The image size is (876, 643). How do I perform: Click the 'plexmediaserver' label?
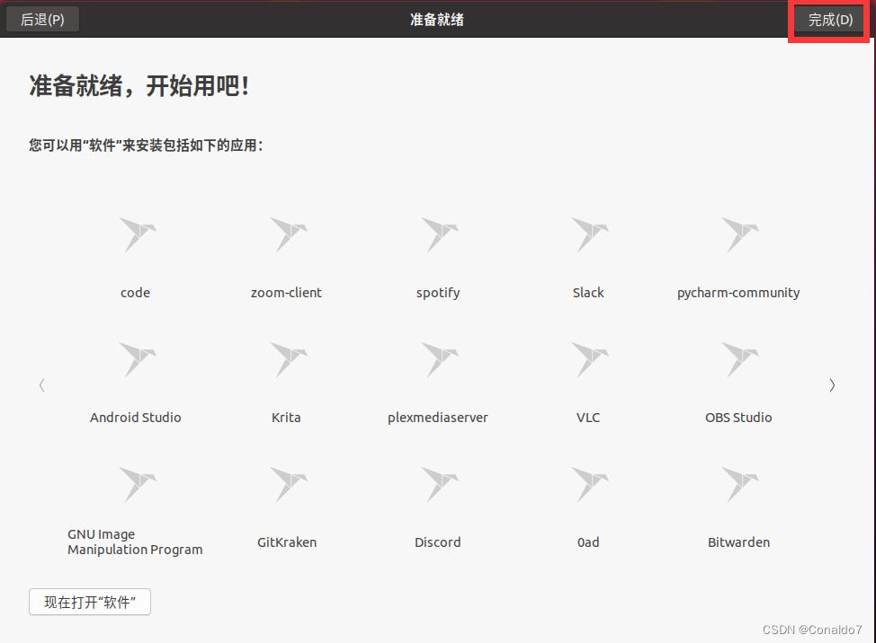pyautogui.click(x=438, y=418)
